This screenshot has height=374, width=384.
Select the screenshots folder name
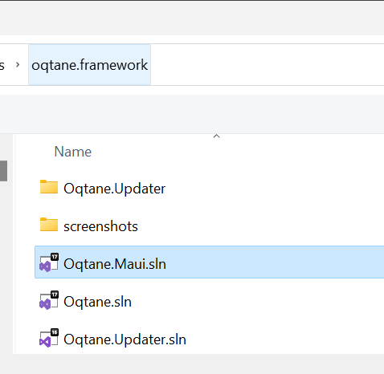pos(100,226)
